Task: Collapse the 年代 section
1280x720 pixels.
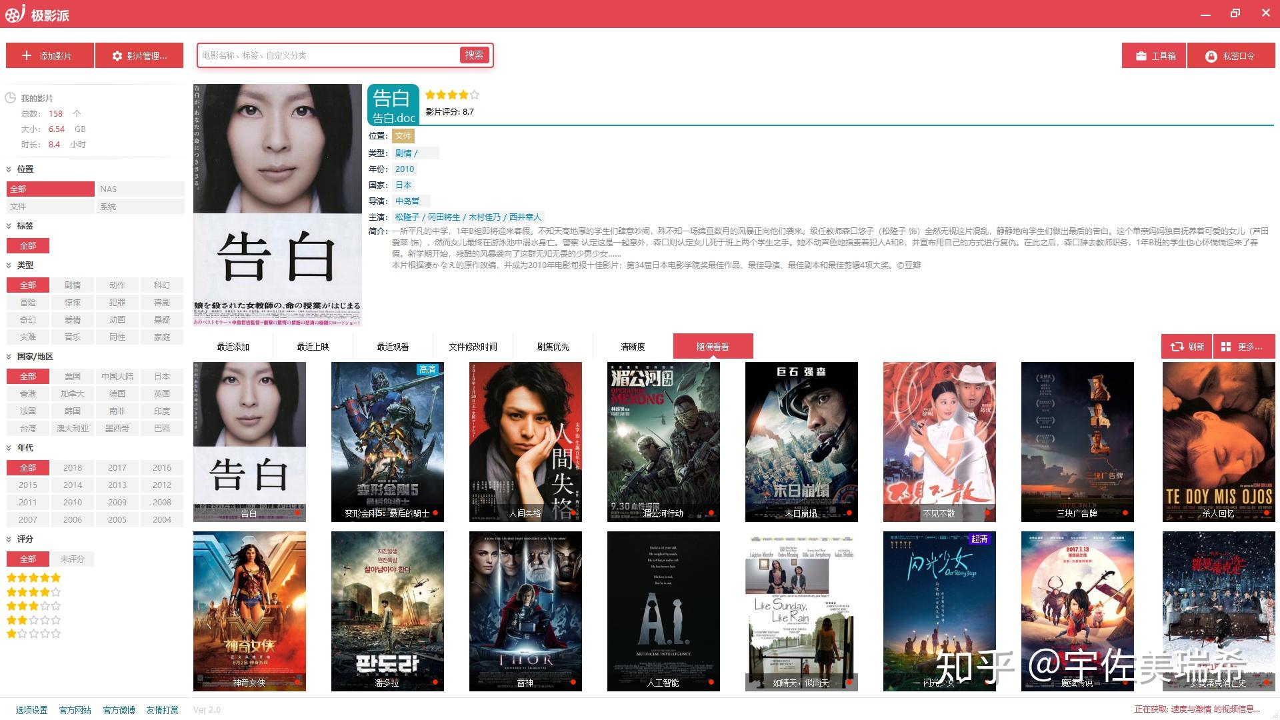Action: pyautogui.click(x=9, y=448)
